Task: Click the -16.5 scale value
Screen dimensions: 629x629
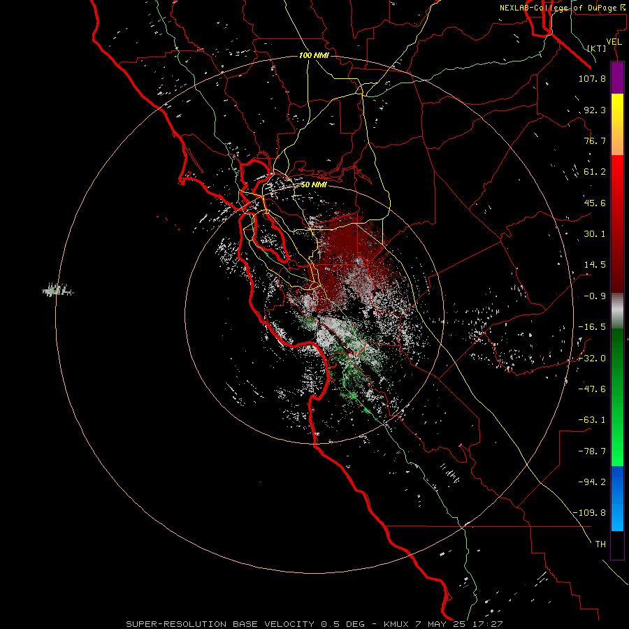Action: tap(592, 327)
